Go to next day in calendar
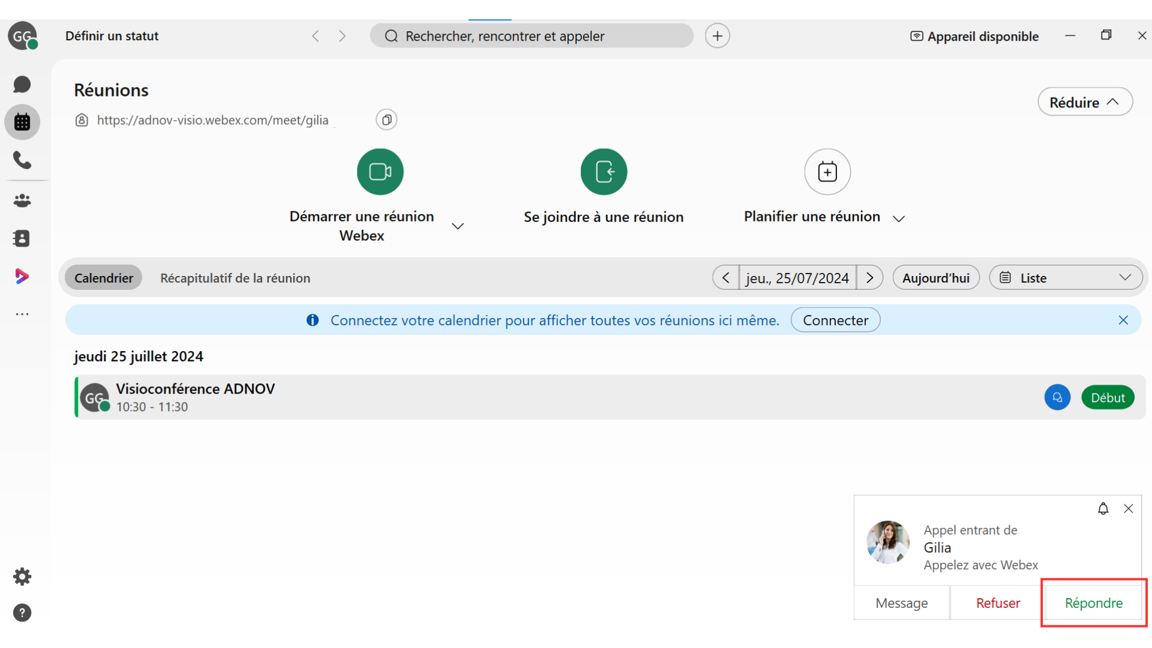The height and width of the screenshot is (648, 1152). (870, 278)
